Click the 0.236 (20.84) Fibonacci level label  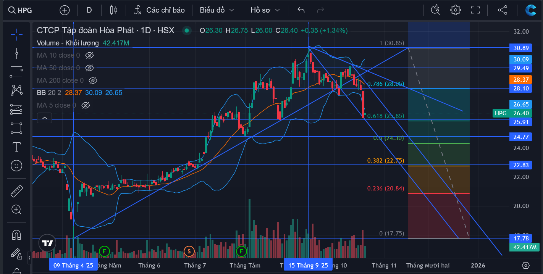point(385,188)
